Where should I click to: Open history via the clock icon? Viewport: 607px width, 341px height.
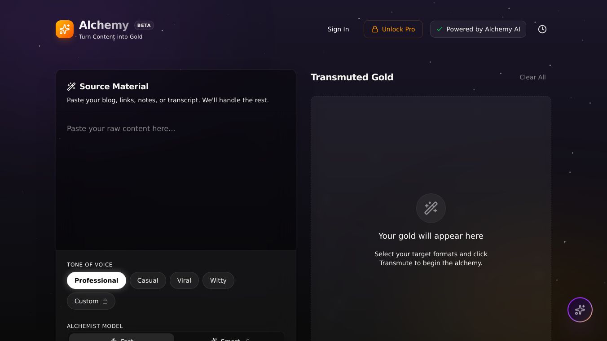(x=542, y=29)
